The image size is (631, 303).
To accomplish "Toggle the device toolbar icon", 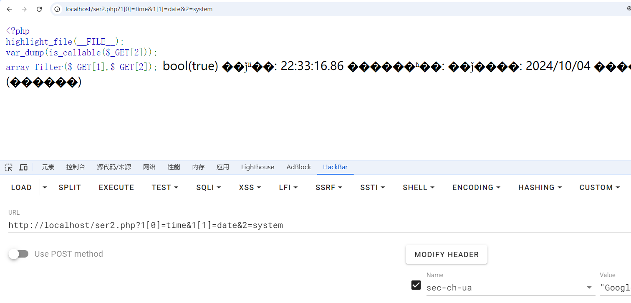I will coord(23,167).
